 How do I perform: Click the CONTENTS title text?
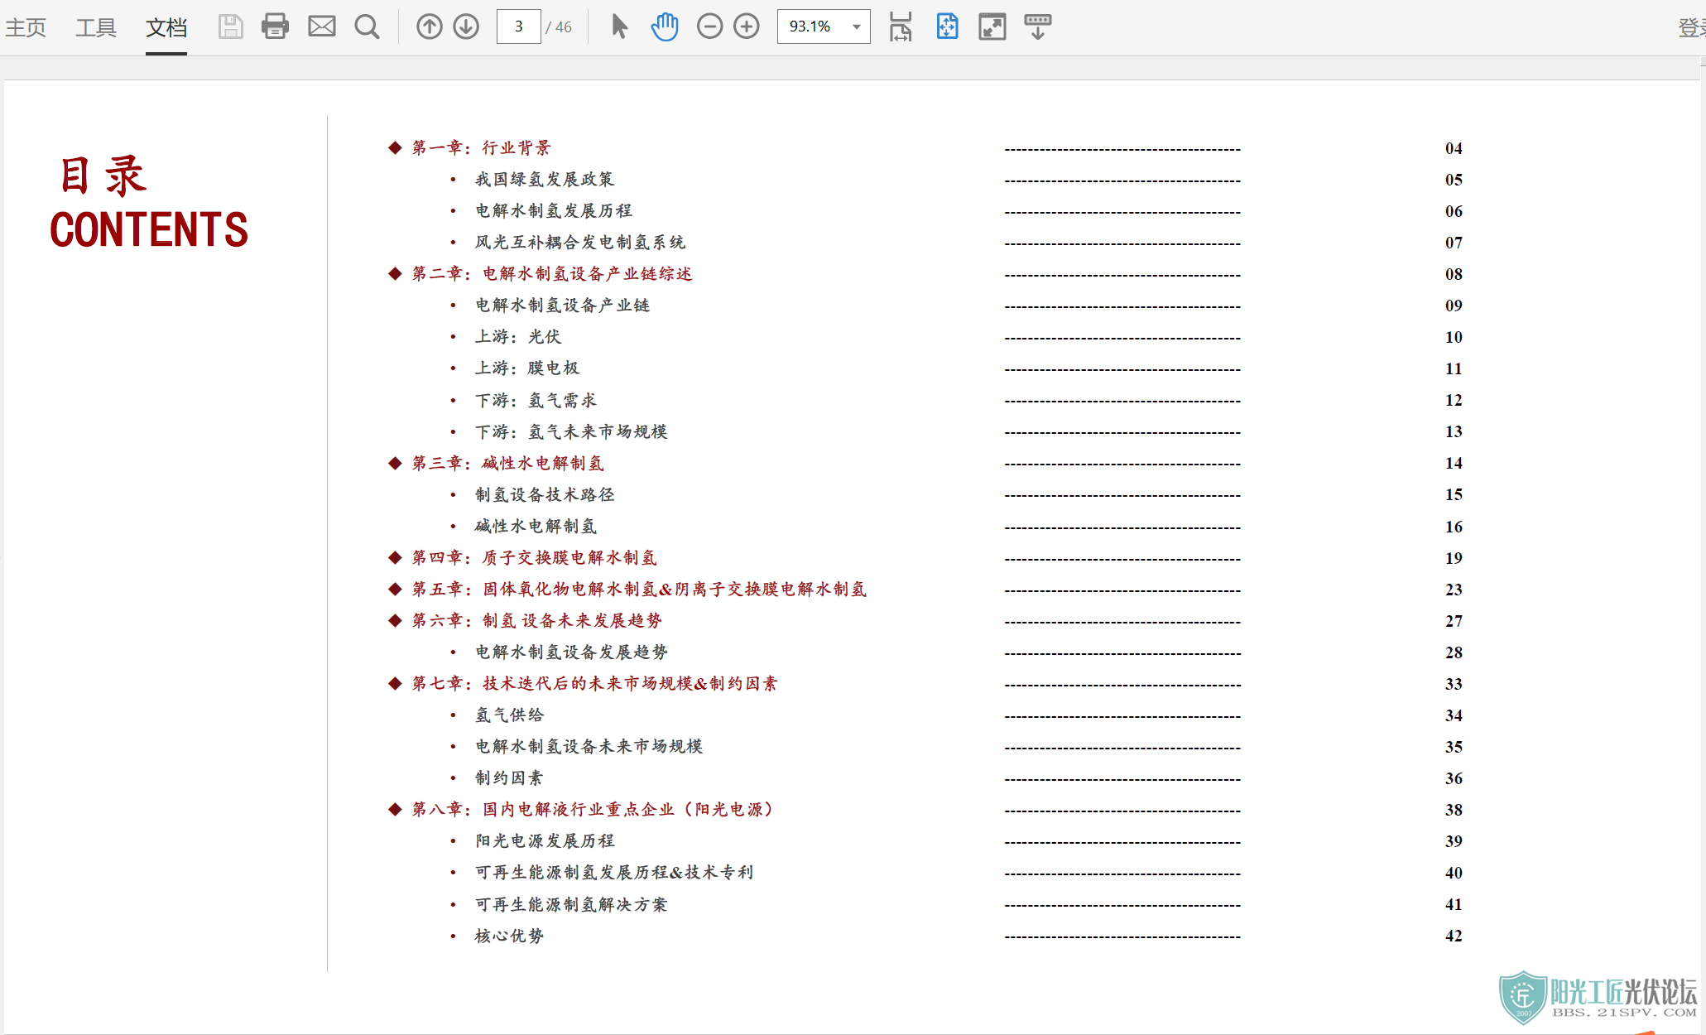point(149,229)
